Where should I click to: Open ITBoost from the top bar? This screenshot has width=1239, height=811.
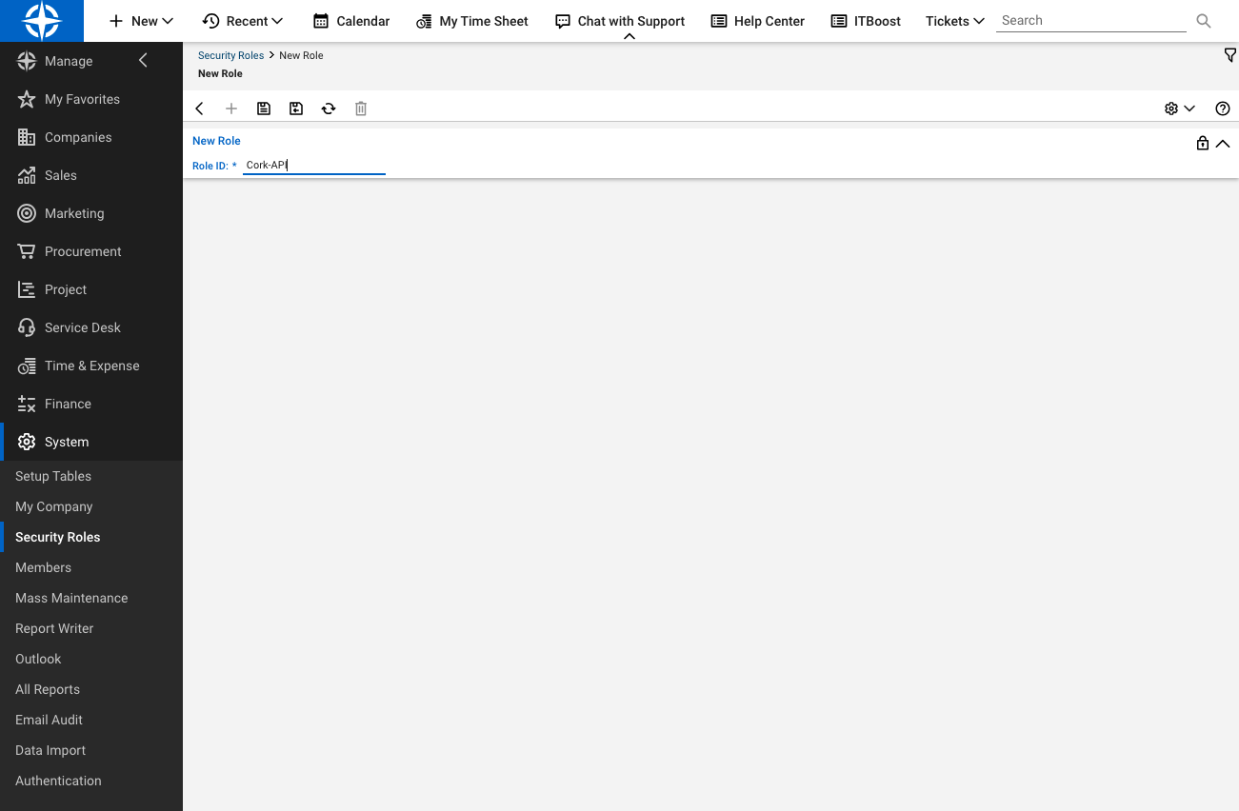click(x=866, y=21)
